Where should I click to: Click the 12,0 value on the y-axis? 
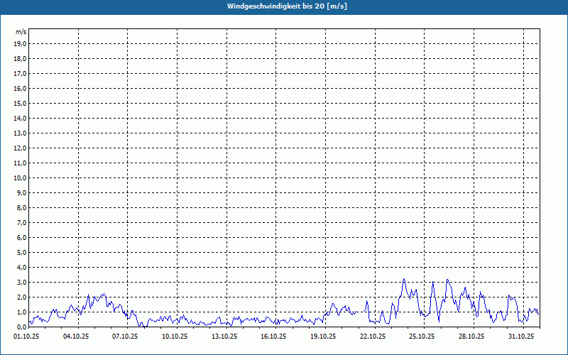[x=21, y=148]
